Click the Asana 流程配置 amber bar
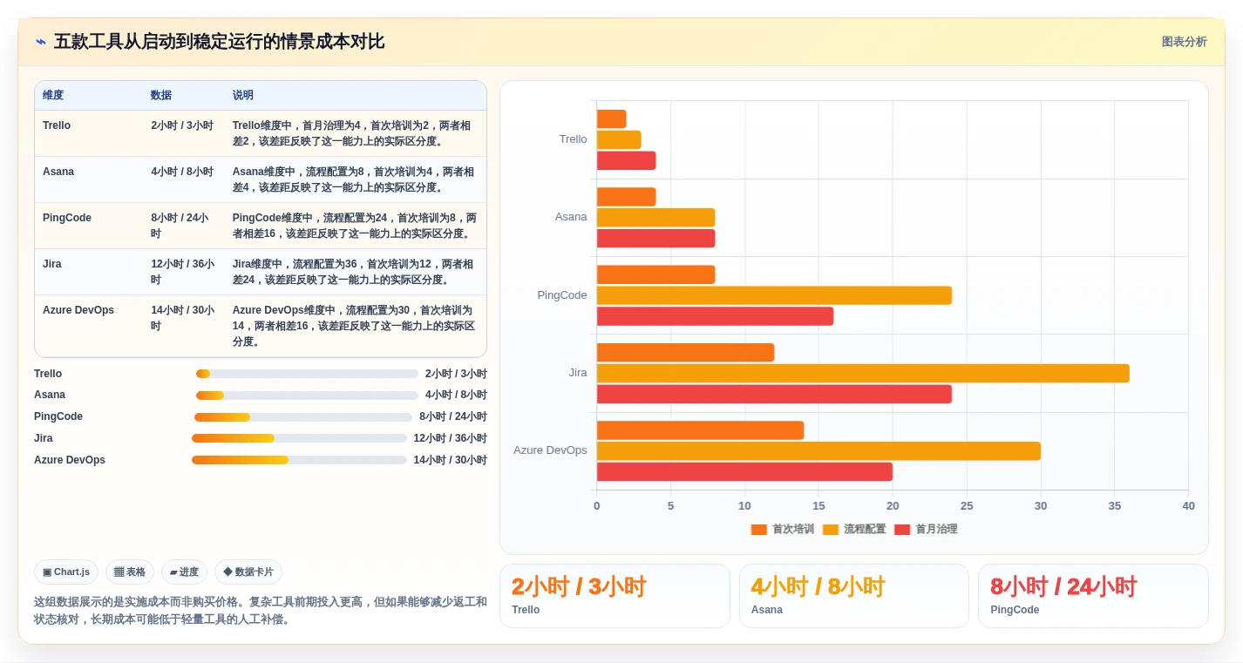The width and height of the screenshot is (1243, 663). tap(655, 217)
